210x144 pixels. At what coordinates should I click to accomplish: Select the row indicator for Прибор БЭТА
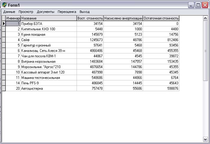tap(4, 23)
